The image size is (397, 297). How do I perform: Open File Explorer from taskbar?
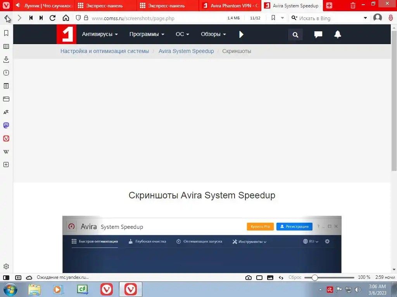pyautogui.click(x=35, y=290)
